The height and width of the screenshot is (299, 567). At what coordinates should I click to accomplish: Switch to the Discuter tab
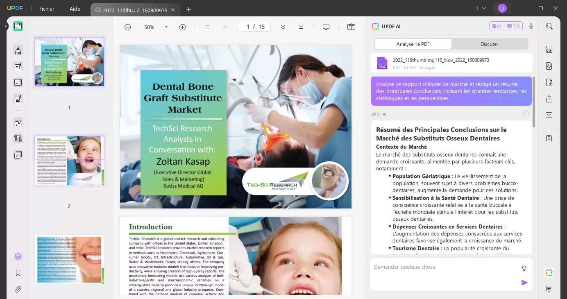(489, 44)
